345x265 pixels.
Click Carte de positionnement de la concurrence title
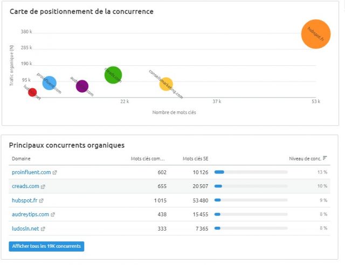coord(81,11)
